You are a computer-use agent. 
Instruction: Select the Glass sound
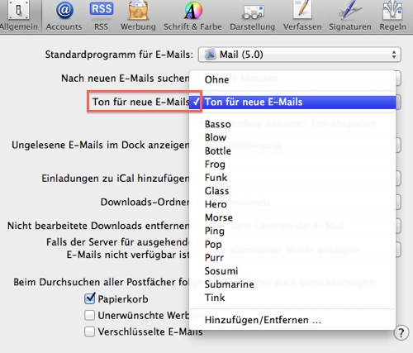coord(292,191)
